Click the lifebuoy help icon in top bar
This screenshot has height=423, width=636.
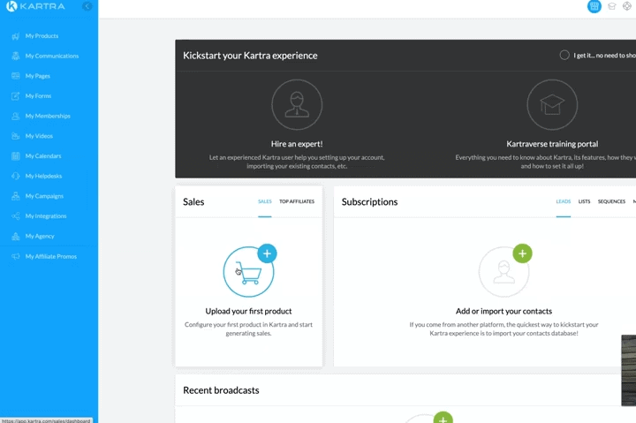627,6
